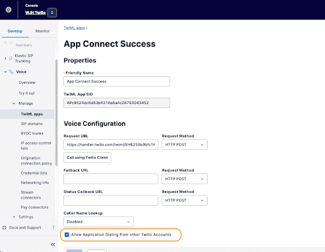Open the W.JH Twilio account link
This screenshot has width=325, height=252.
[x=36, y=13]
